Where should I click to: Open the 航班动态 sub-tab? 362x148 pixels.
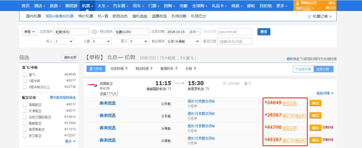point(120,16)
